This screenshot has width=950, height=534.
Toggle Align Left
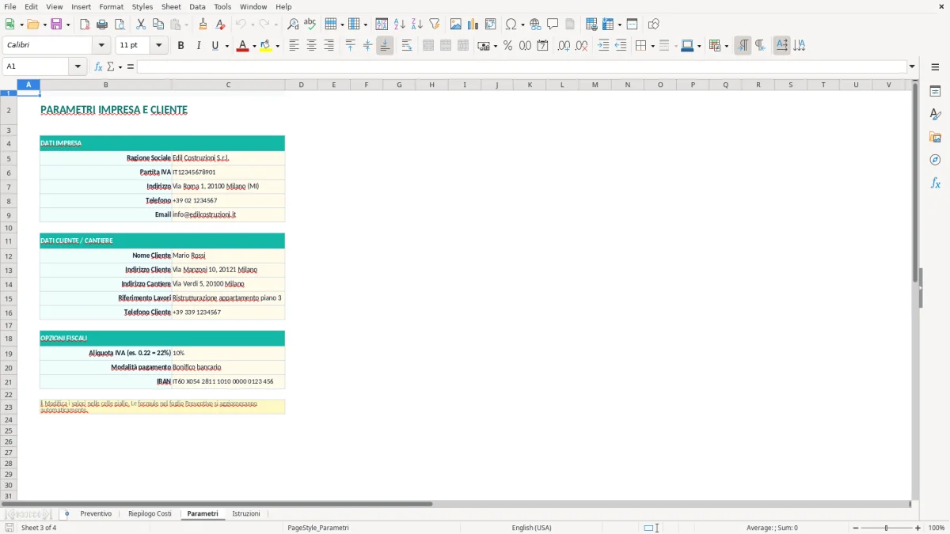[x=294, y=46]
